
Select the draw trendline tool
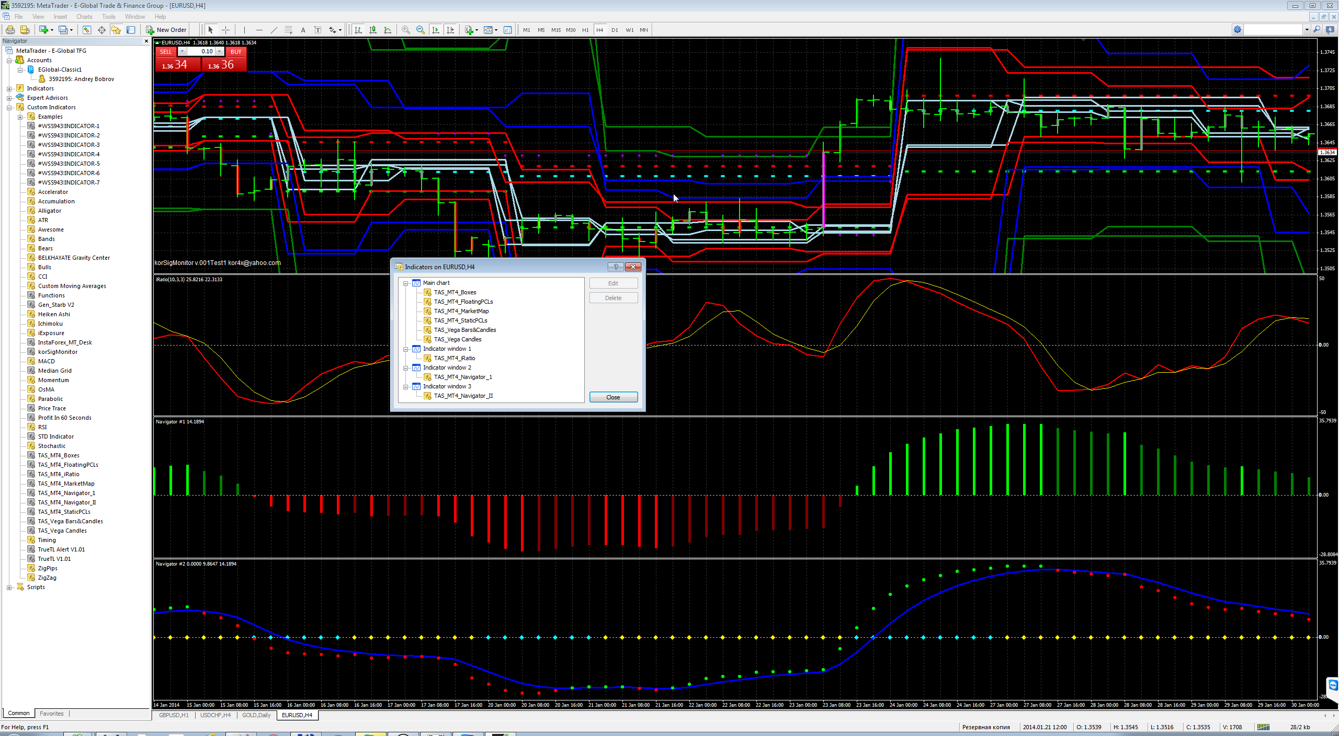(274, 30)
